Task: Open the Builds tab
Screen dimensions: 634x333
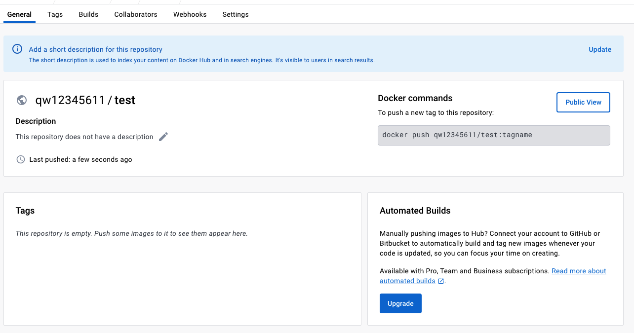Action: pos(88,14)
